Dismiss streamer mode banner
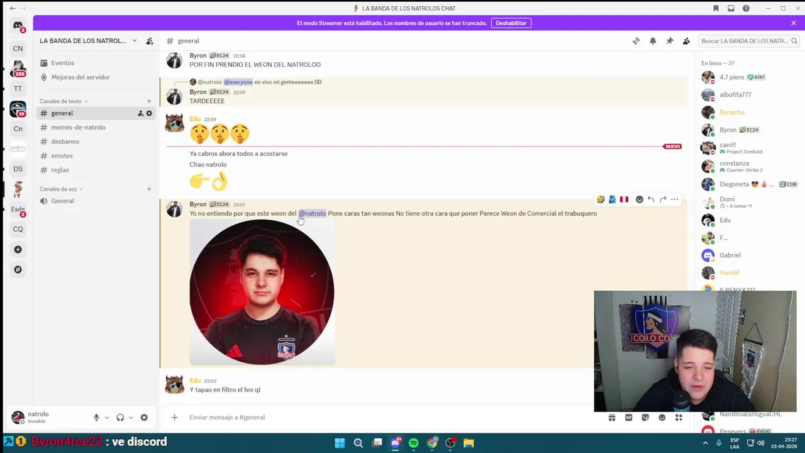 pyautogui.click(x=794, y=23)
